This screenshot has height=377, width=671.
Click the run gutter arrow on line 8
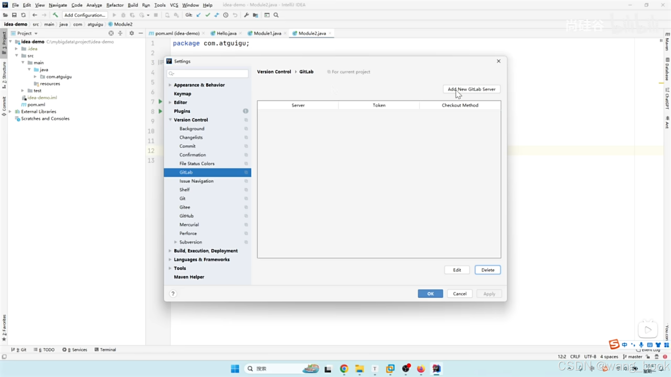point(160,111)
